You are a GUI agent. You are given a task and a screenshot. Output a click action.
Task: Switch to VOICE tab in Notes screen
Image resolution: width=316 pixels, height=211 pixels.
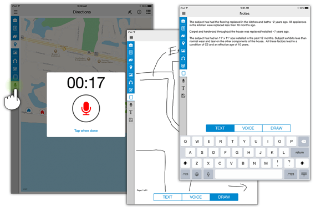pyautogui.click(x=248, y=128)
